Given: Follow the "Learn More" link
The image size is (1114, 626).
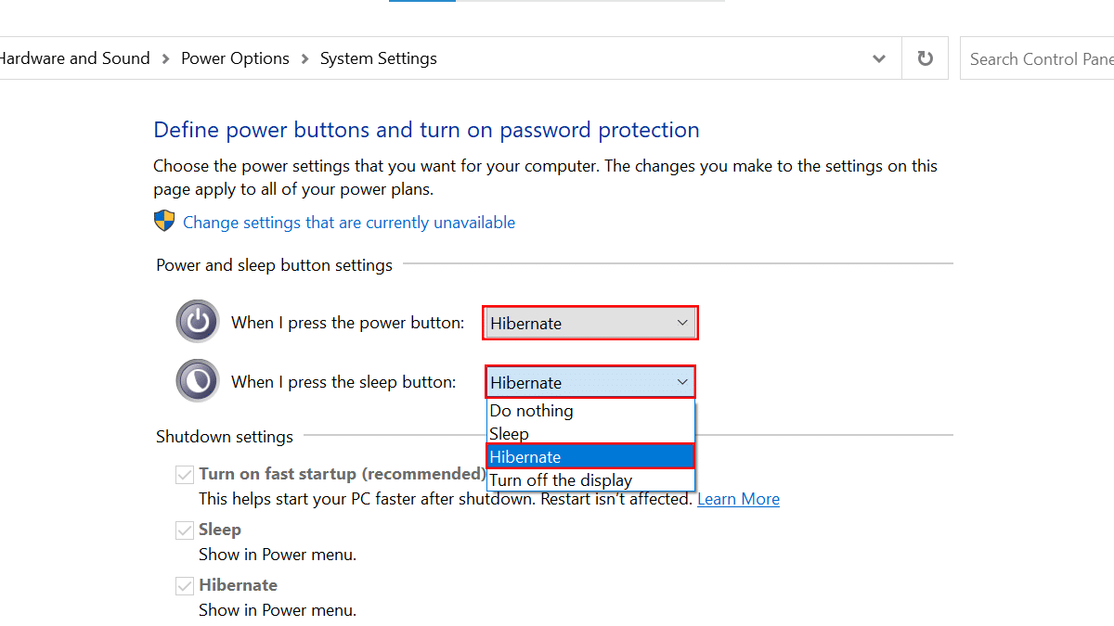Looking at the screenshot, I should pyautogui.click(x=738, y=499).
